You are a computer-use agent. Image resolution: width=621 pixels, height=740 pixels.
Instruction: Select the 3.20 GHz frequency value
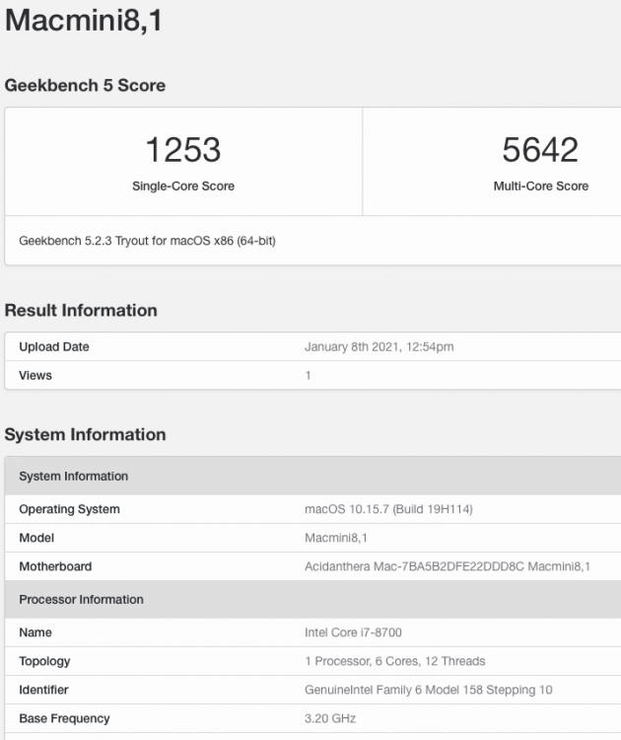point(330,718)
